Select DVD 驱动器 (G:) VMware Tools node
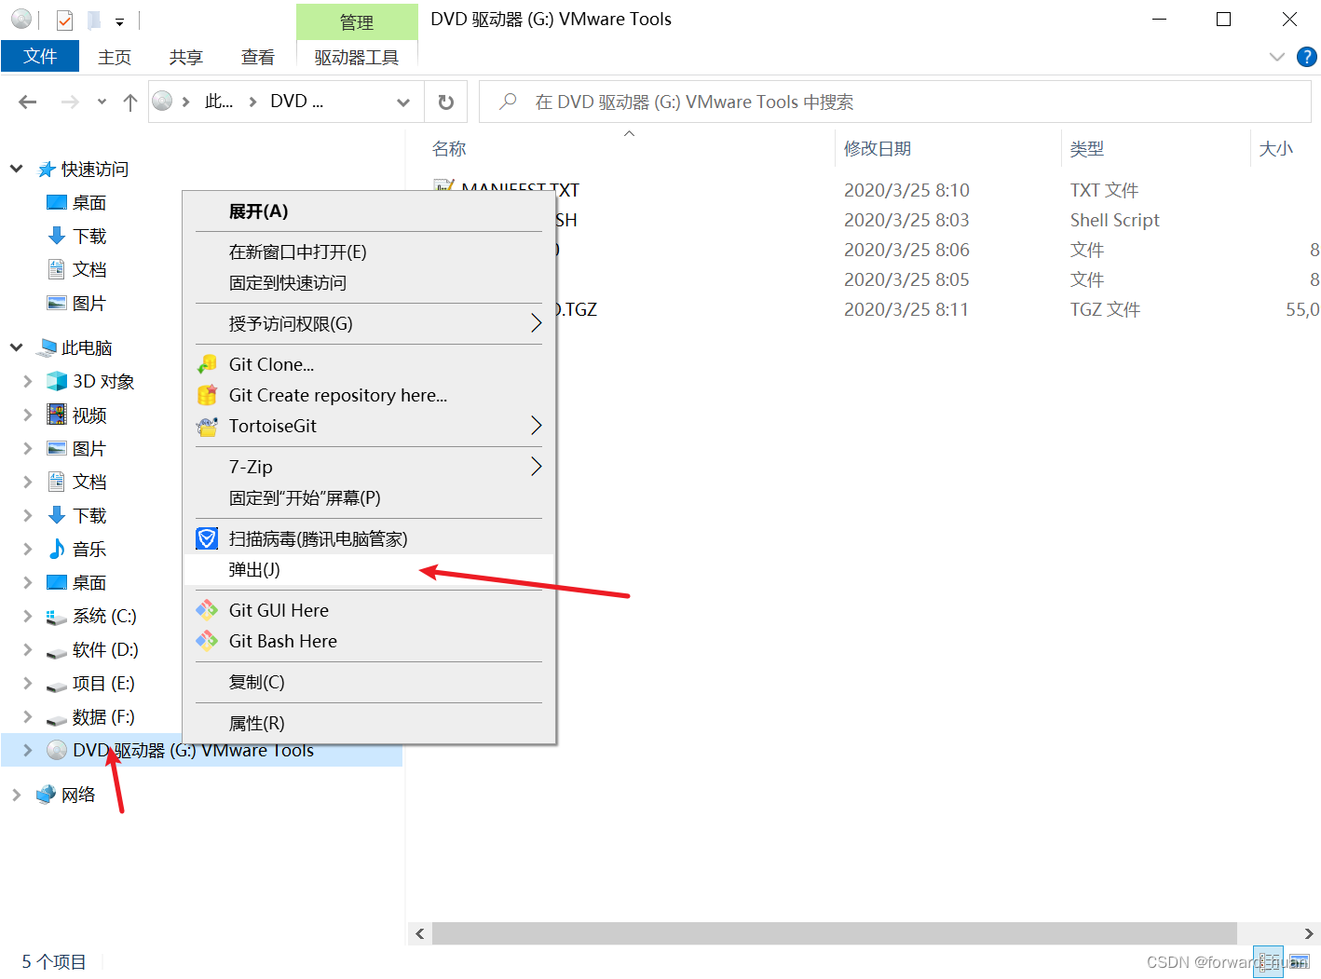The image size is (1321, 979). (x=201, y=750)
